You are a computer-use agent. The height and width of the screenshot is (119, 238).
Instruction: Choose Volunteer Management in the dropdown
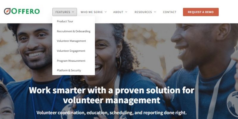click(71, 41)
